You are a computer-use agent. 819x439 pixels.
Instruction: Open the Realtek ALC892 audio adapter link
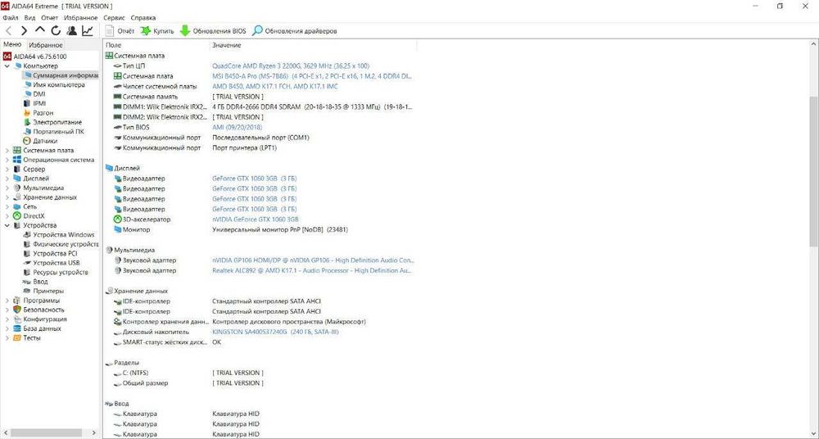point(312,271)
